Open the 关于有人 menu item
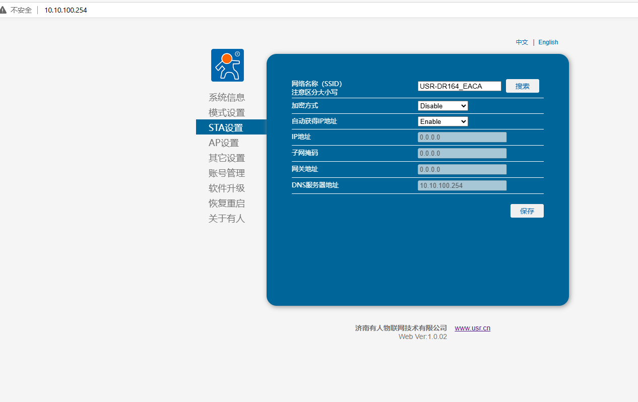 (x=227, y=219)
